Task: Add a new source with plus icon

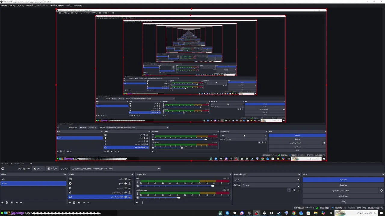Action: pyautogui.click(x=70, y=202)
